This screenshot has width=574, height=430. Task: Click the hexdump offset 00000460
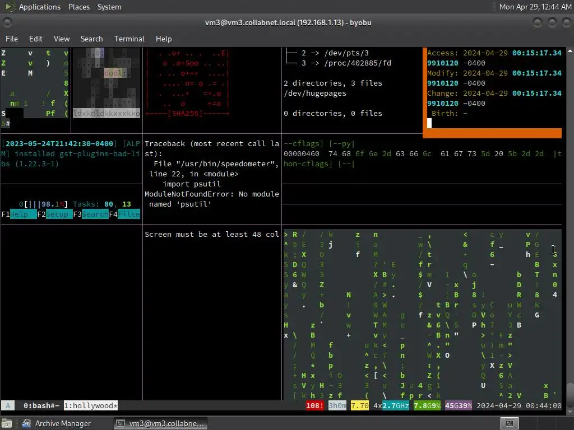301,153
